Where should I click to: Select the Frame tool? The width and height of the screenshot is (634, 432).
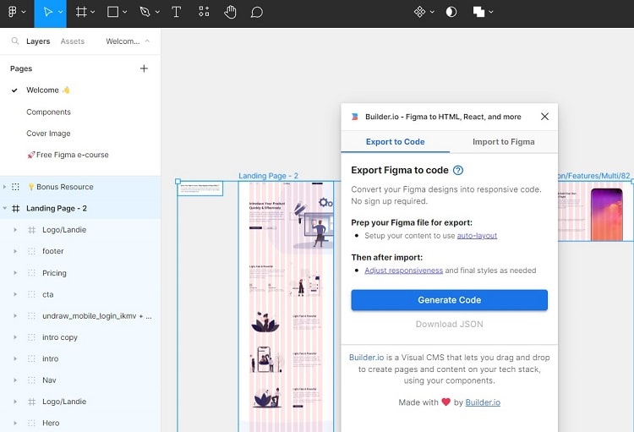pyautogui.click(x=81, y=12)
